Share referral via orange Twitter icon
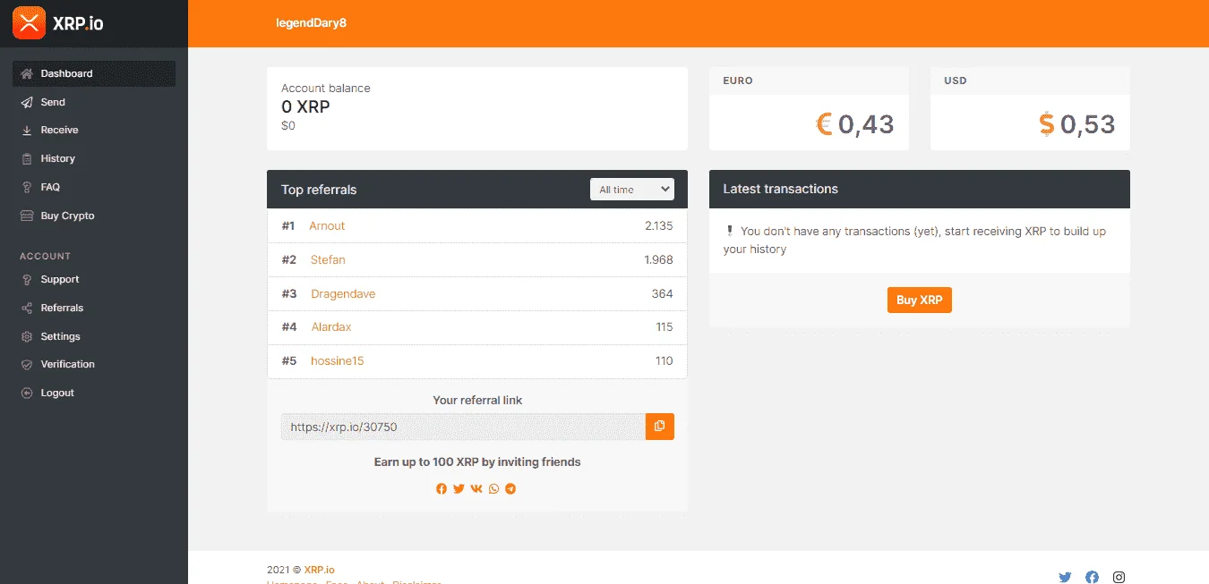This screenshot has height=584, width=1209. point(459,489)
